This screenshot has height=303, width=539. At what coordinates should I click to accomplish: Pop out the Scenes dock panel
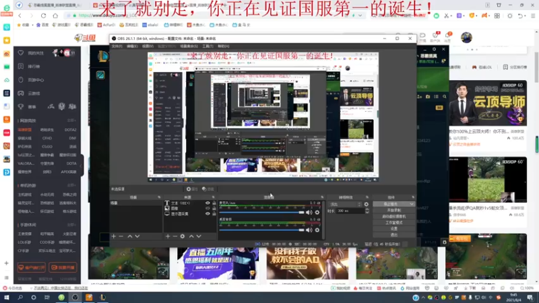point(159,197)
